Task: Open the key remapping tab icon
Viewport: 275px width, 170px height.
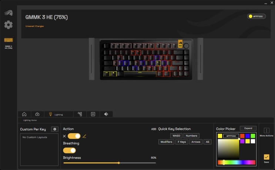Action: pyautogui.click(x=80, y=114)
